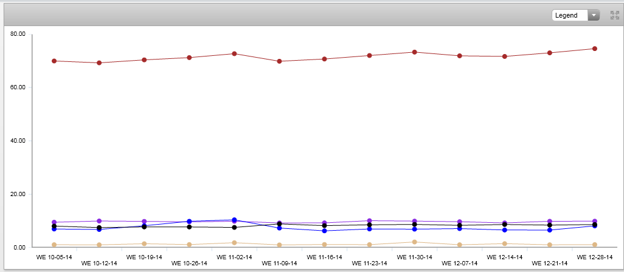The height and width of the screenshot is (272, 624).
Task: Select purple data point at WE 11-23-14
Action: (x=369, y=221)
